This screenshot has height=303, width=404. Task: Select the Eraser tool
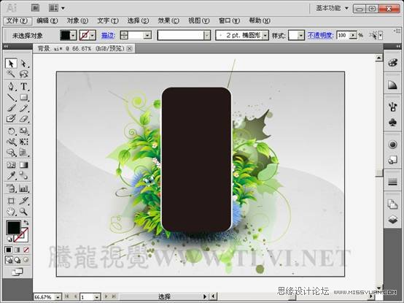click(x=24, y=118)
